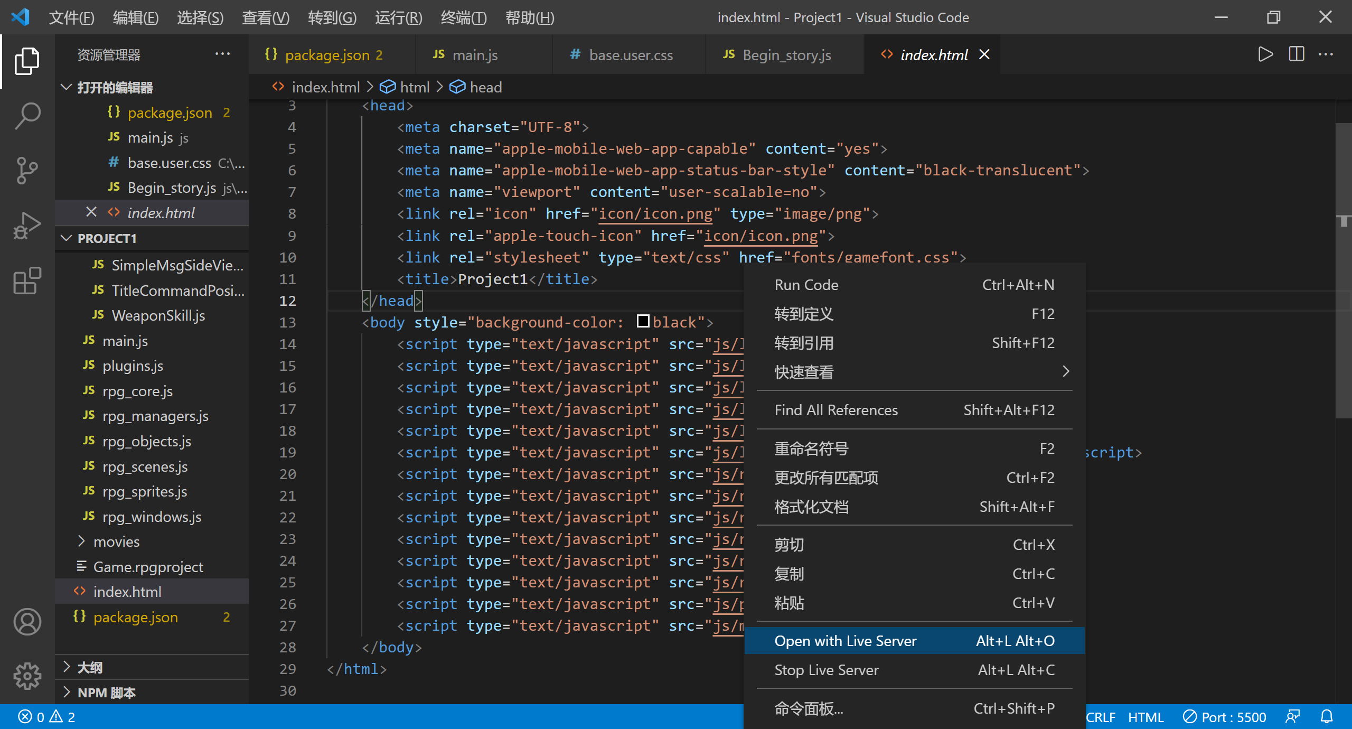This screenshot has width=1352, height=729.
Task: Click the VS Code logo icon
Action: click(20, 17)
